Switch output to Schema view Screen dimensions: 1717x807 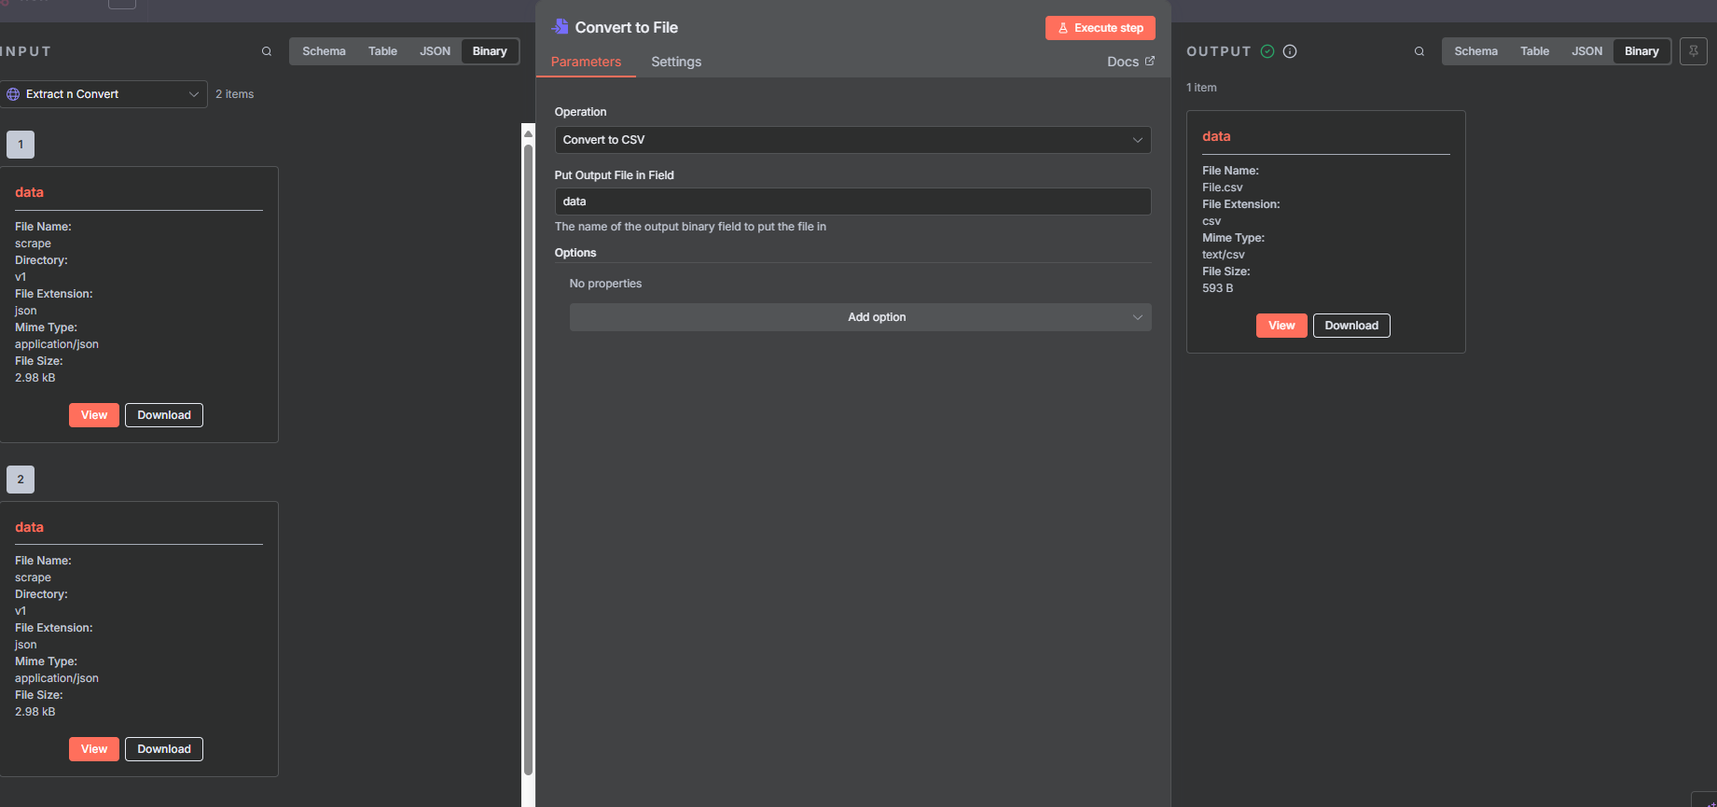pyautogui.click(x=1475, y=51)
